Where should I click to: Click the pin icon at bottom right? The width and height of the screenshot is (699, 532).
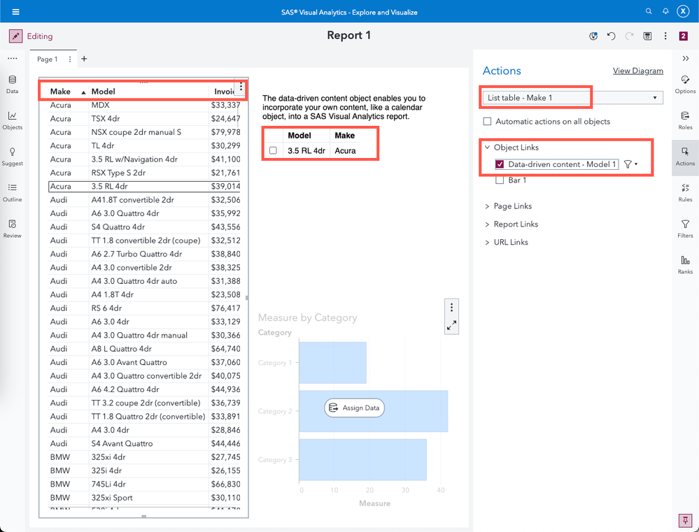coord(684,520)
